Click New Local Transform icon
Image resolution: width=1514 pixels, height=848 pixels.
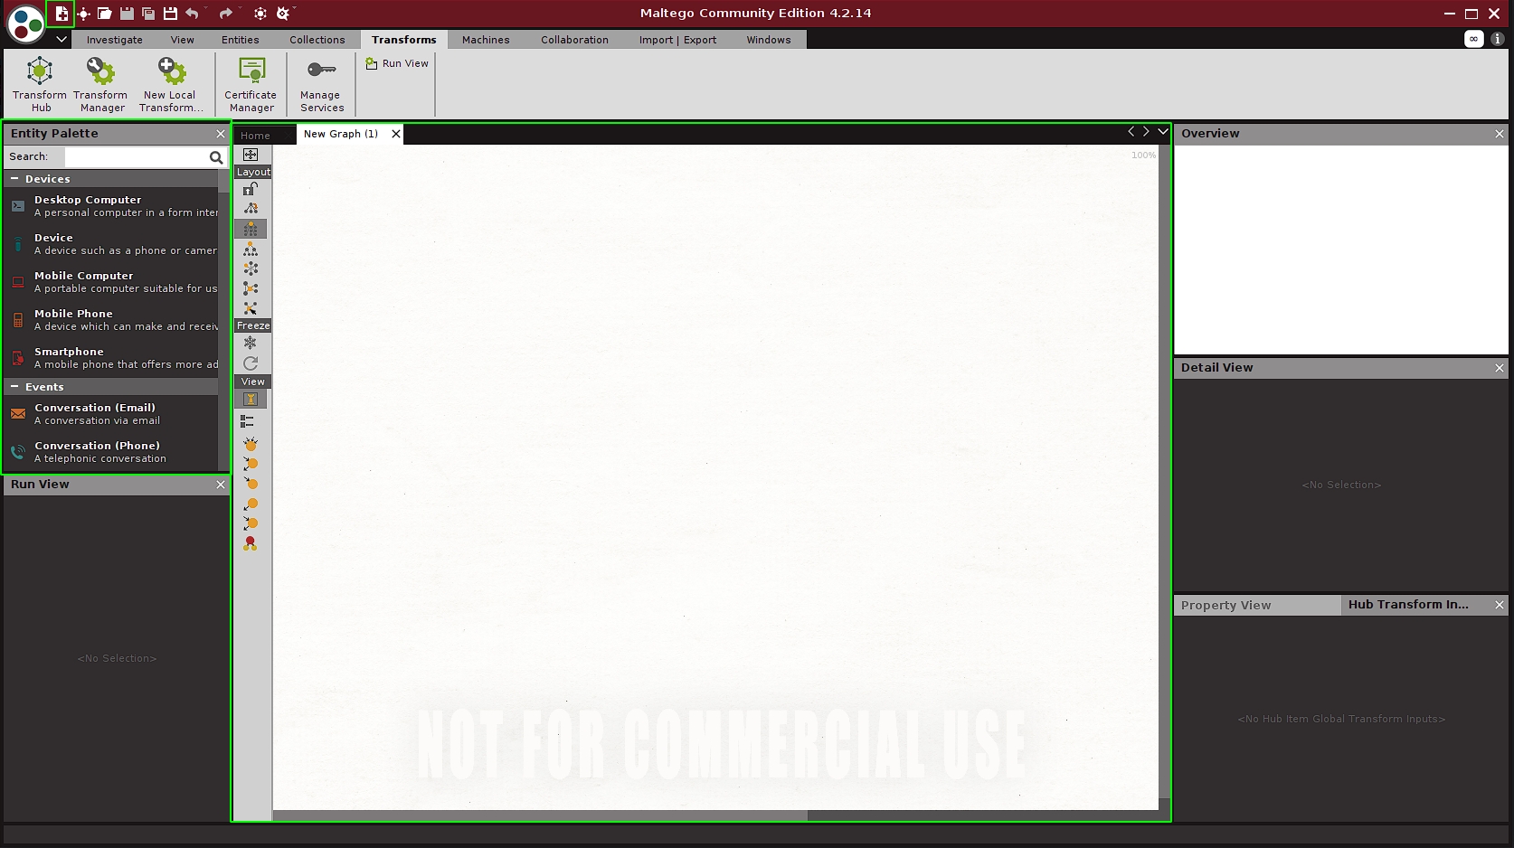[170, 83]
